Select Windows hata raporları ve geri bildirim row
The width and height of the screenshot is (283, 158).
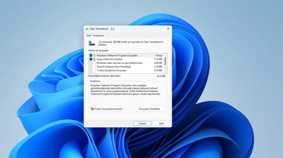(x=120, y=63)
